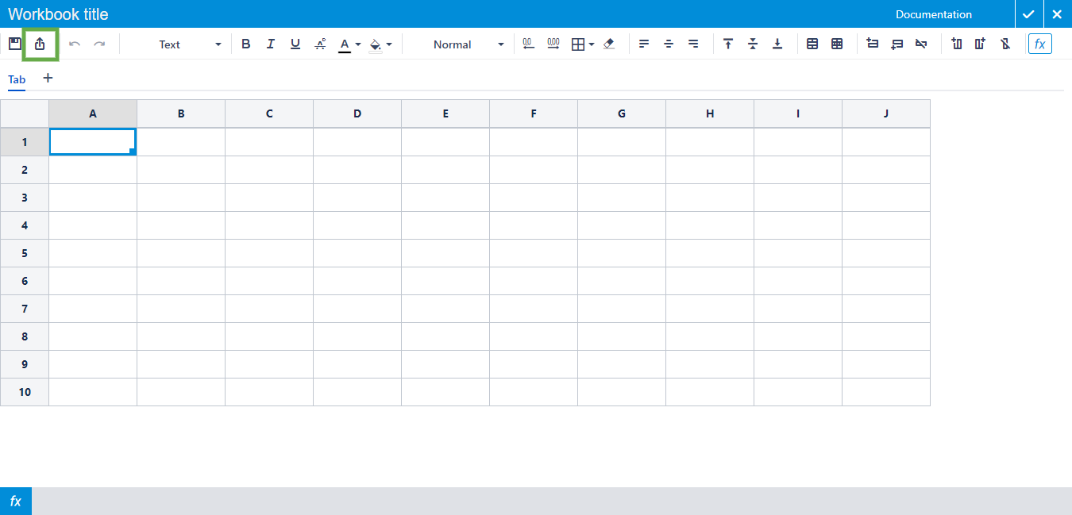Click the Increase decimal places icon
This screenshot has height=515, width=1072.
click(553, 44)
